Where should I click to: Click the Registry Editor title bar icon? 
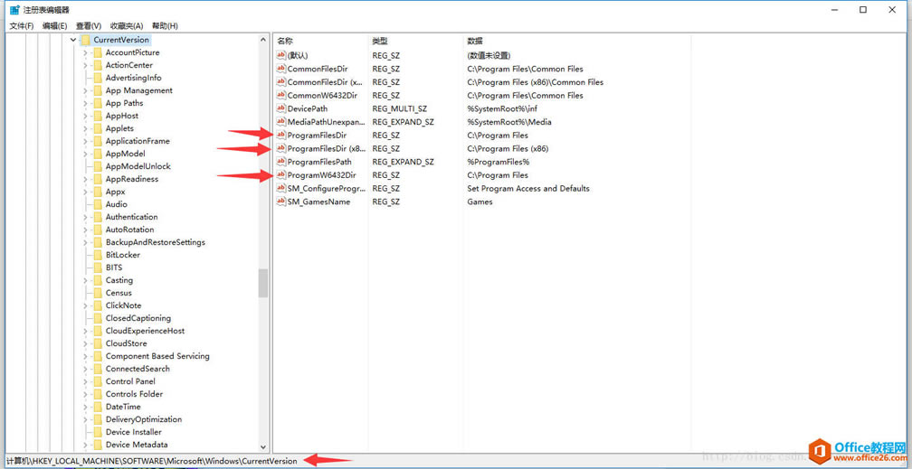click(x=14, y=10)
